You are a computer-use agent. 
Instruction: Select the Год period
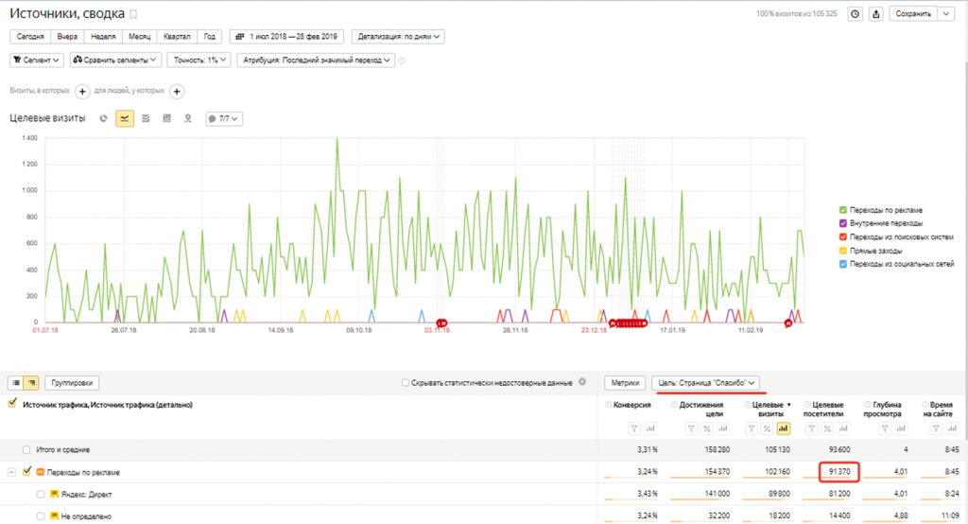pyautogui.click(x=210, y=37)
